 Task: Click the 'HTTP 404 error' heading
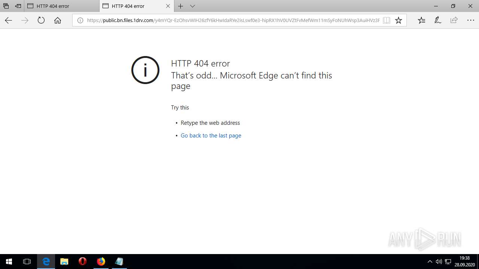tap(201, 64)
